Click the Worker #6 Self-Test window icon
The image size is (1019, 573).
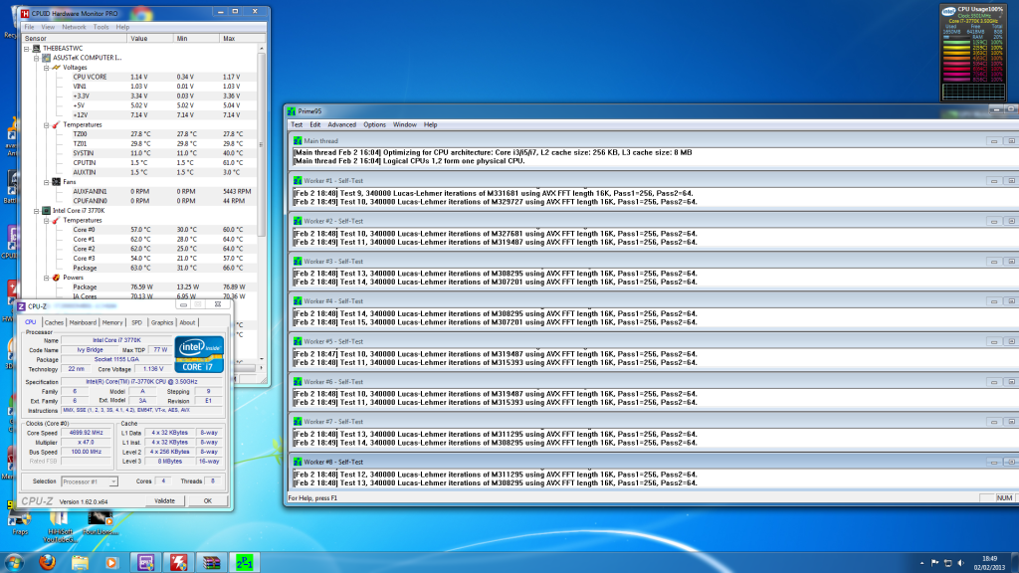pos(298,382)
